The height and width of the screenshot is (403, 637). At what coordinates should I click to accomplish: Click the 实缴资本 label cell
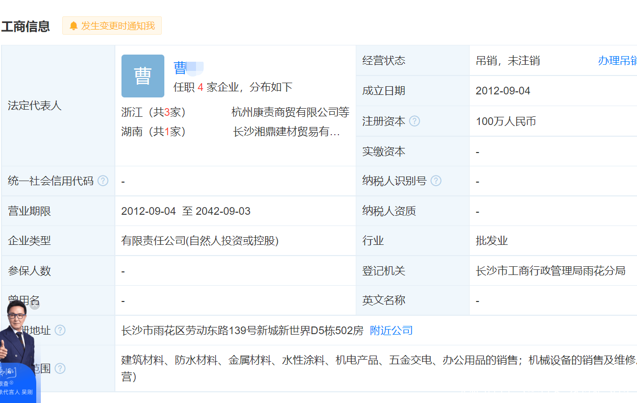tap(412, 152)
